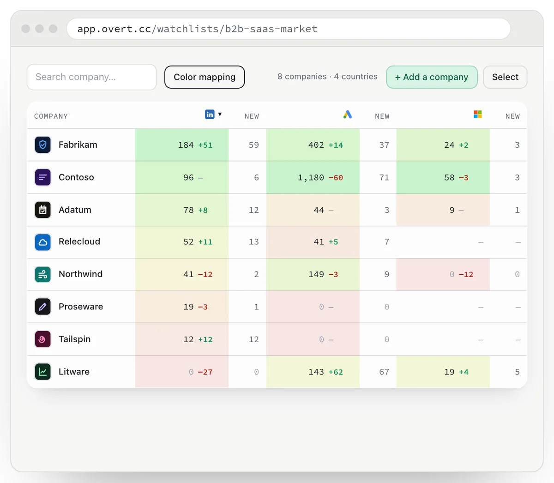The image size is (554, 483).
Task: Click Litware's 19 +4 Microsoft cell
Action: [x=443, y=372]
